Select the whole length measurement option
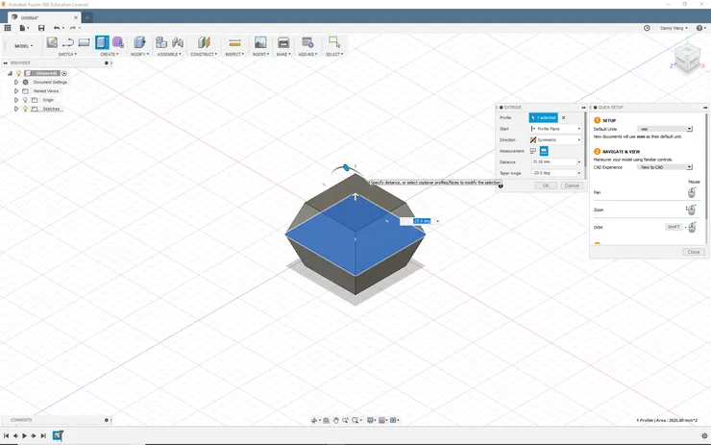Image resolution: width=711 pixels, height=445 pixels. pos(544,151)
